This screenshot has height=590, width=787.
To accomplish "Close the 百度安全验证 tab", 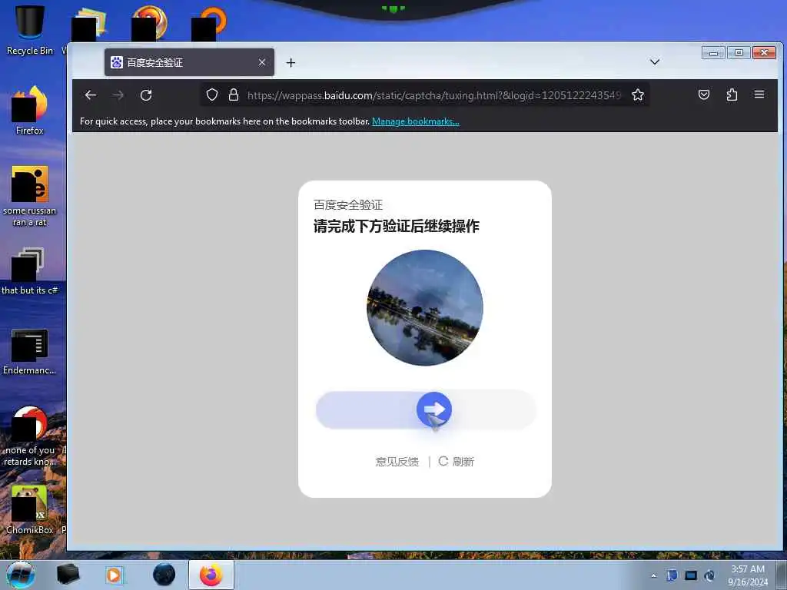I will 262,62.
